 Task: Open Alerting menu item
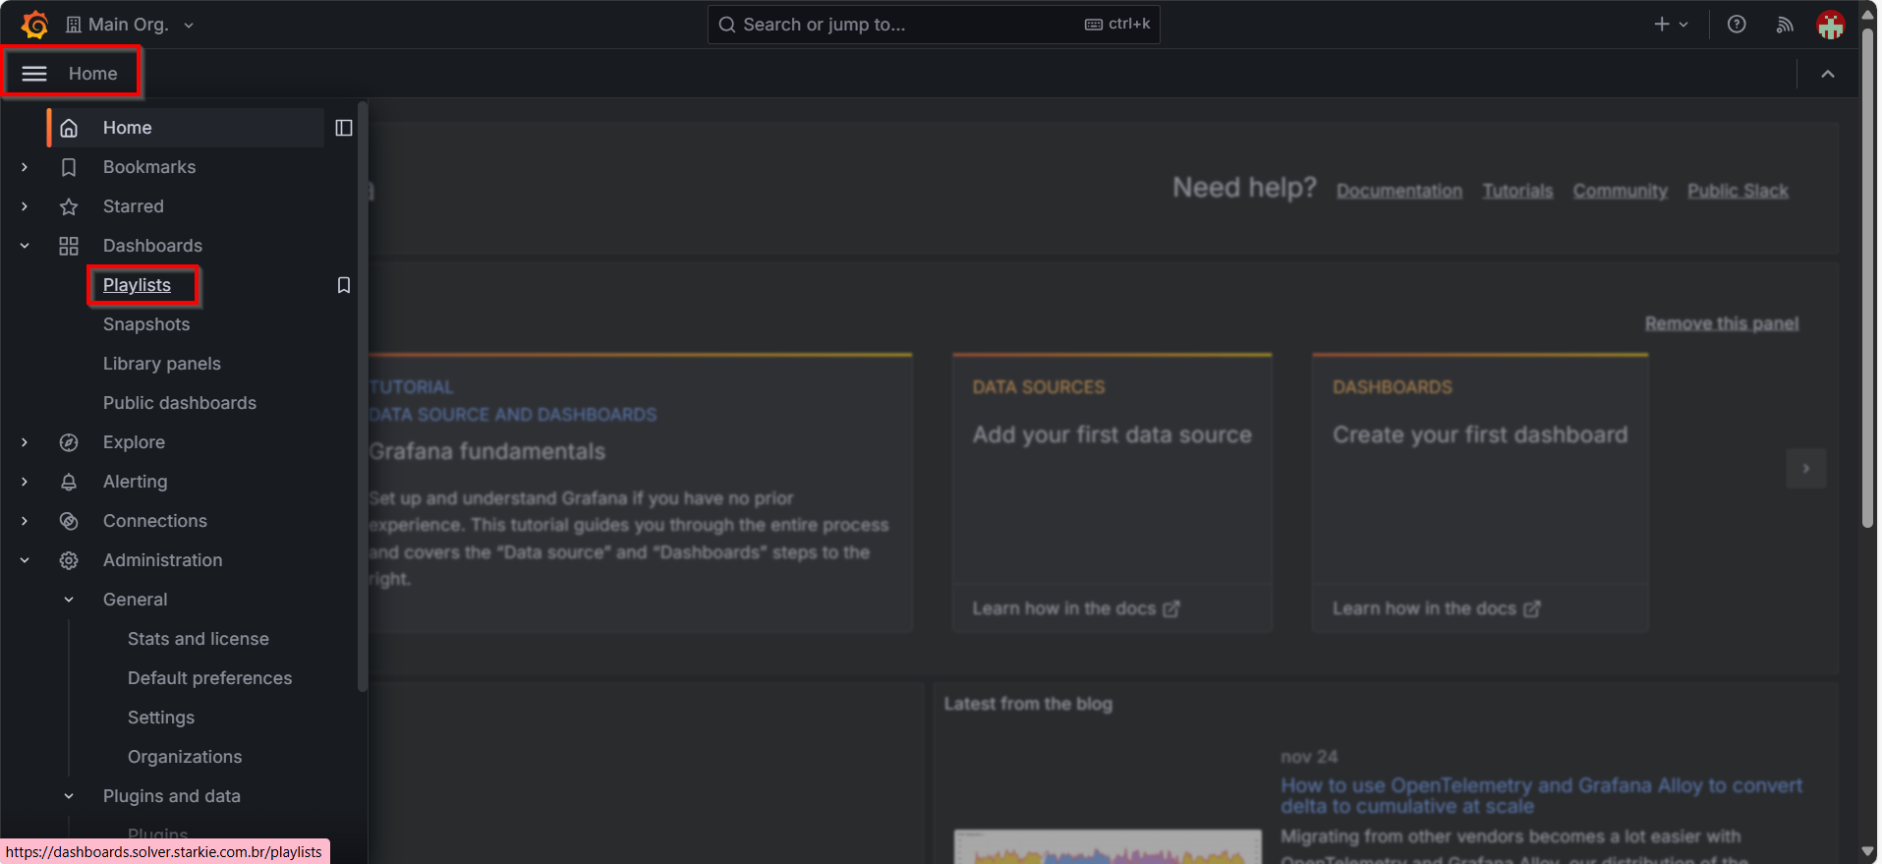[136, 482]
